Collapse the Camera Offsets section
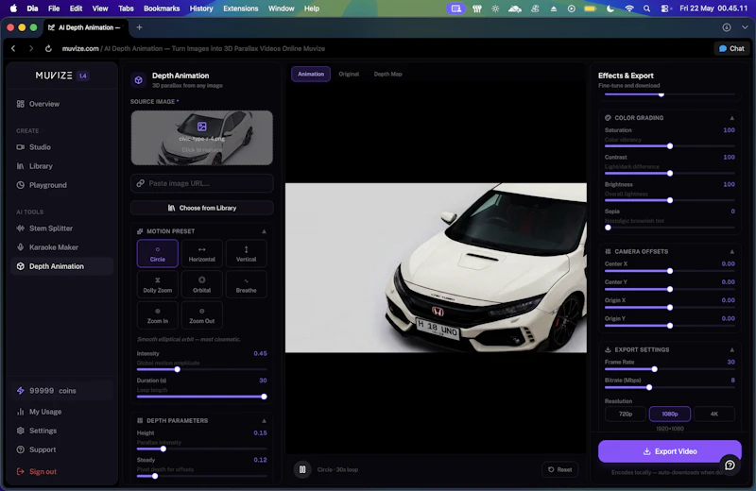This screenshot has width=756, height=491. point(731,251)
